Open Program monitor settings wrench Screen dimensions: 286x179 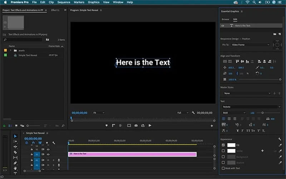click(193, 113)
